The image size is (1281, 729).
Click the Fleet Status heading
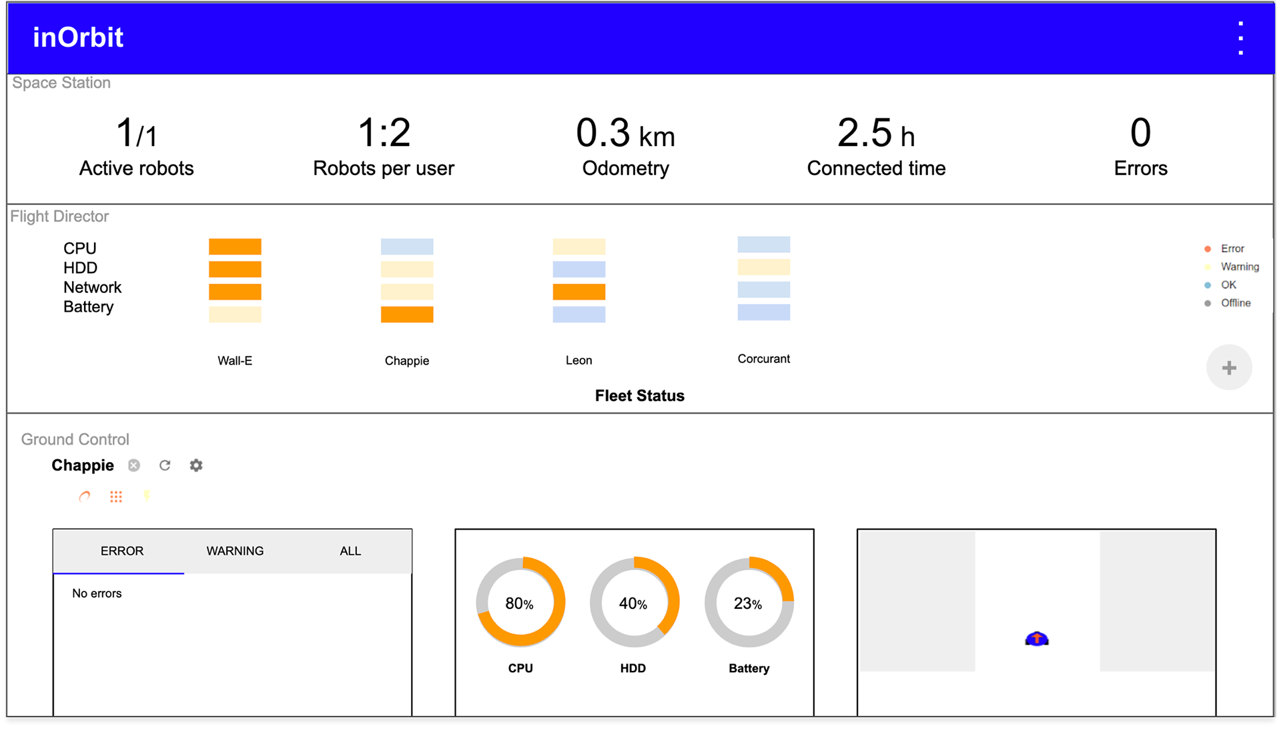(640, 396)
